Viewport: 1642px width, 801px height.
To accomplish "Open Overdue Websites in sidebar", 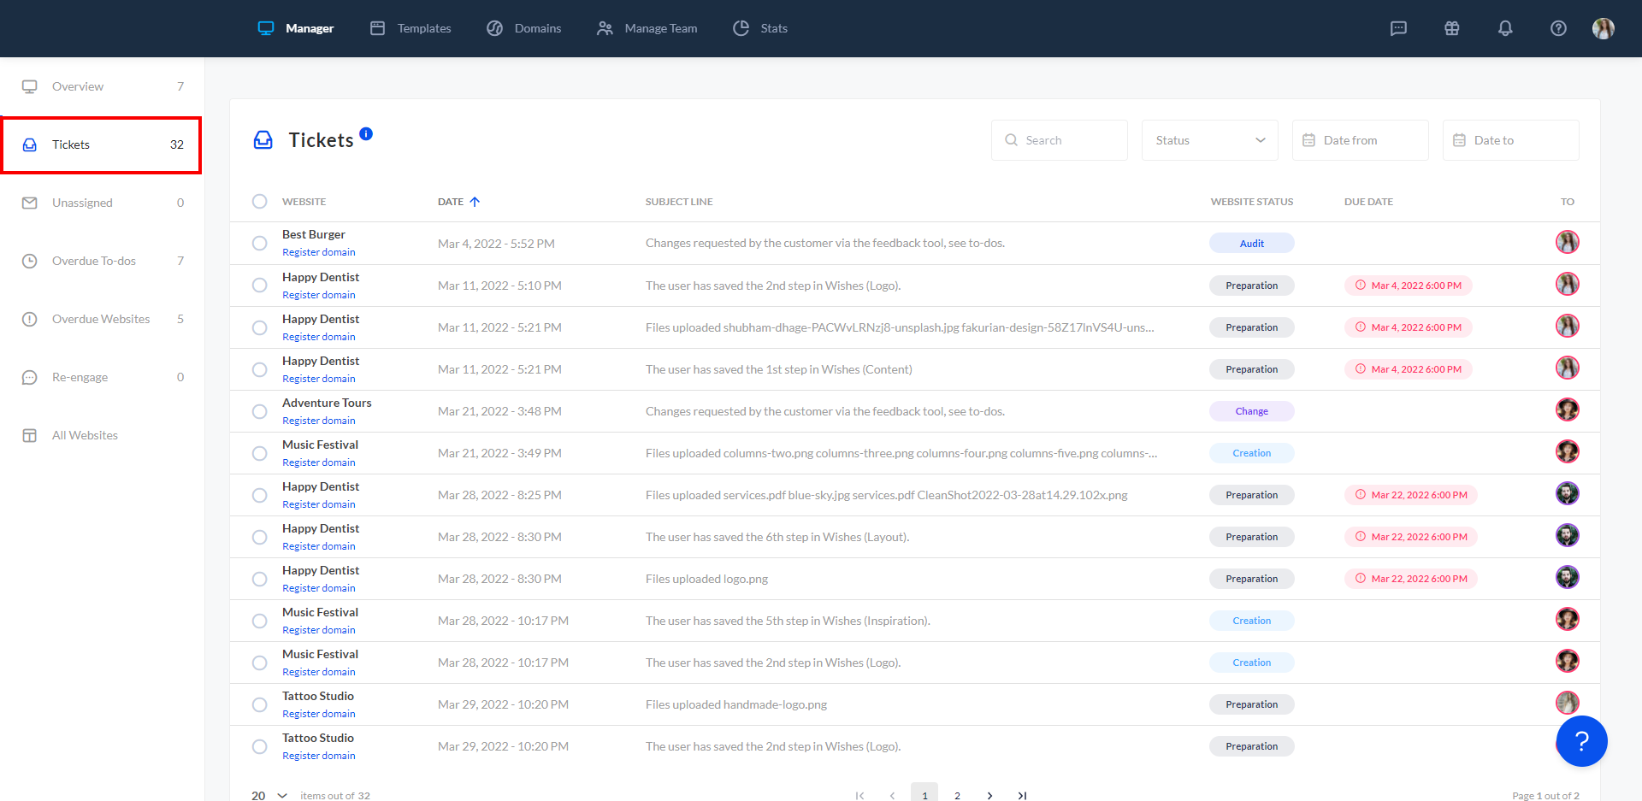I will [101, 319].
